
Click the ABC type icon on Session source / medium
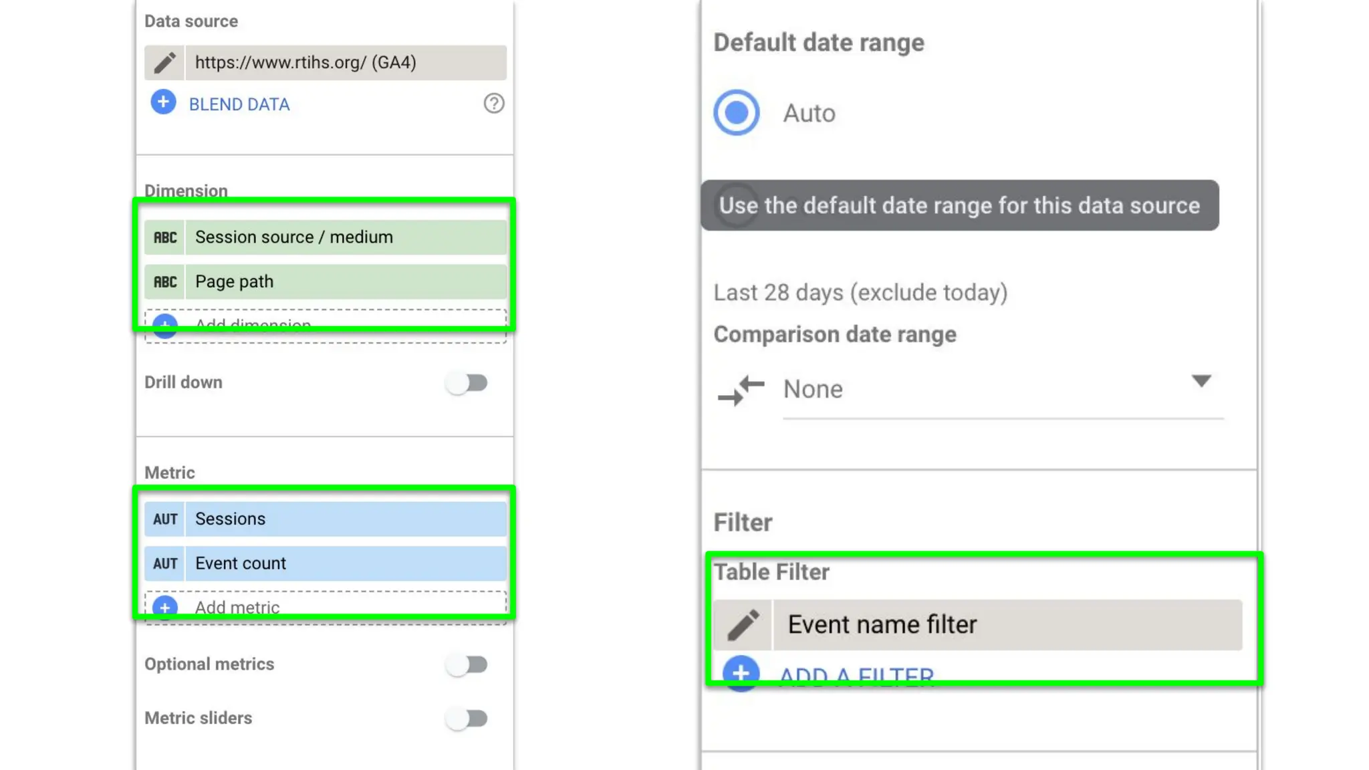[165, 238]
